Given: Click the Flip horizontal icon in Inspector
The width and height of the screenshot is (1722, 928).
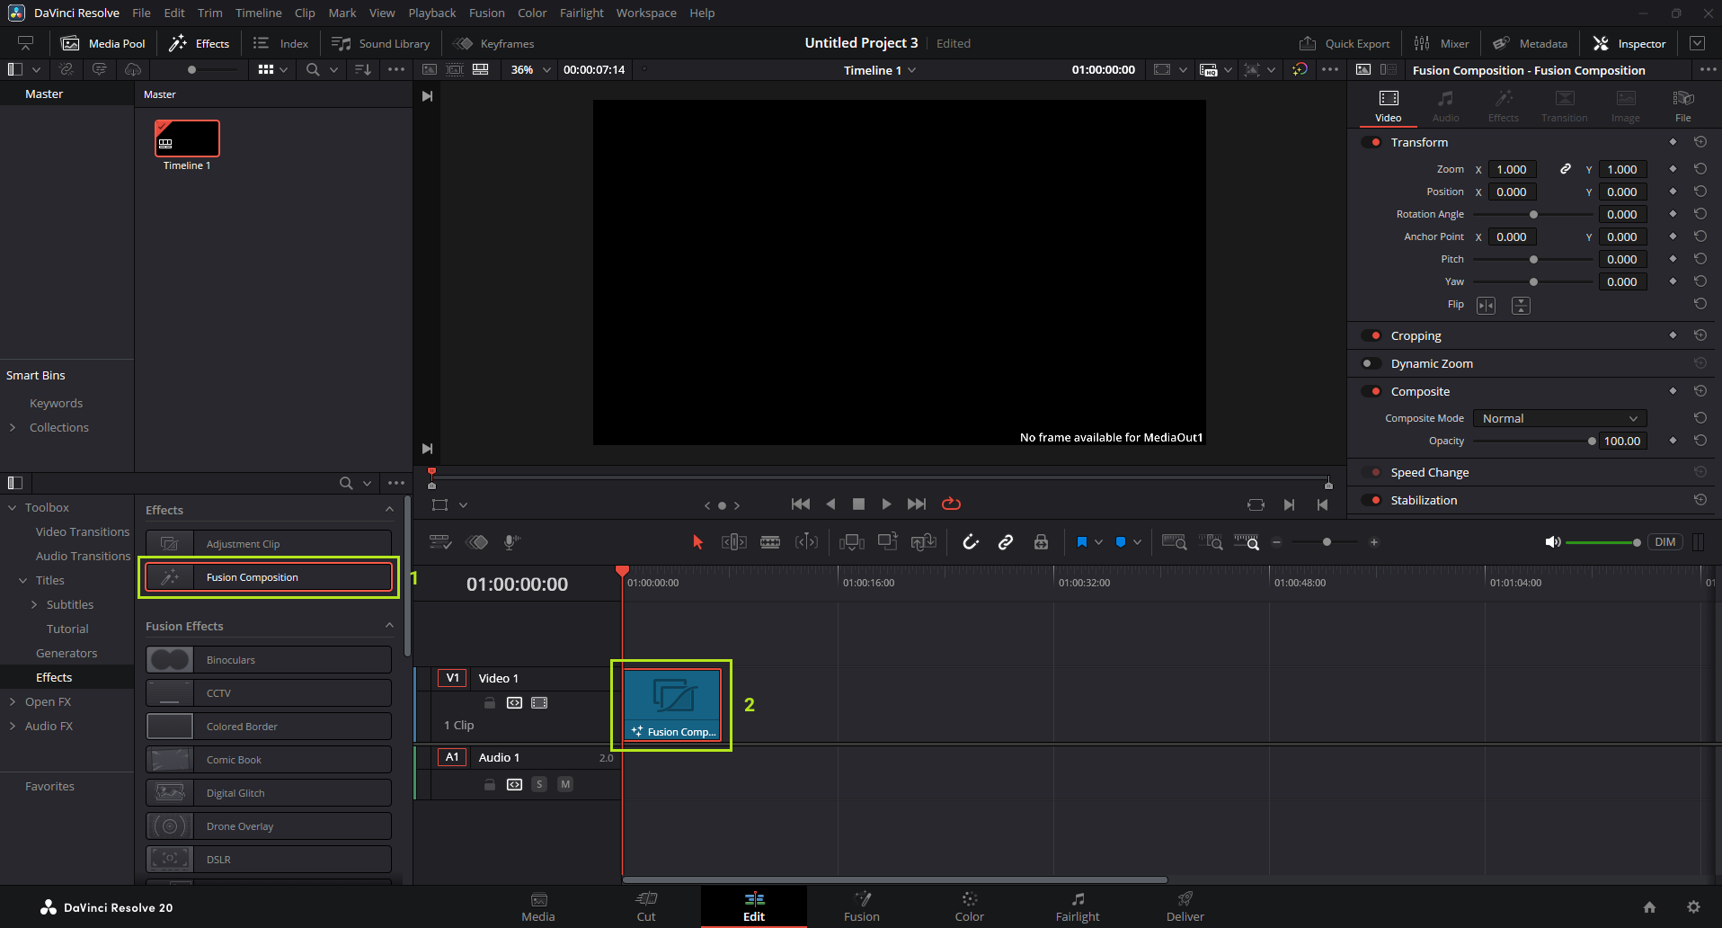Looking at the screenshot, I should pos(1486,306).
